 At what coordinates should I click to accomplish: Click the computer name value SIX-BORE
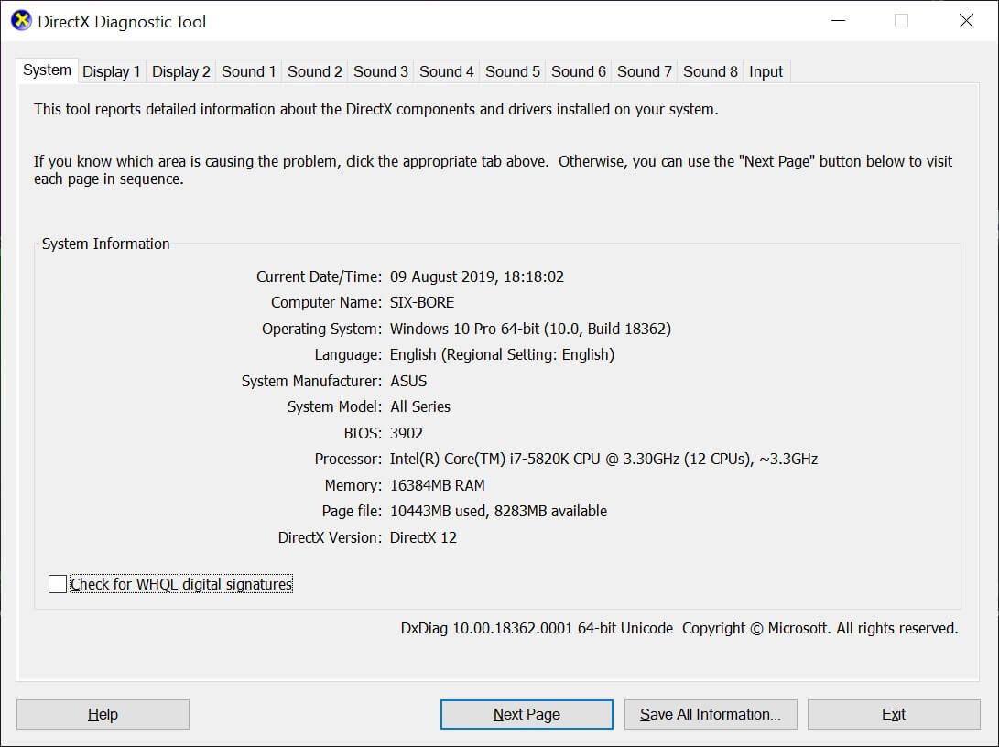pyautogui.click(x=422, y=302)
